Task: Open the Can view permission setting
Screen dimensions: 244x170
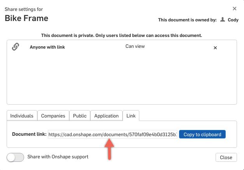Action: 135,46
